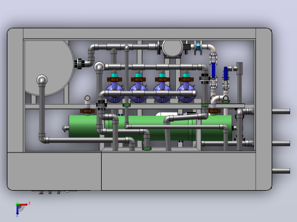Viewport: 297px width, 222px height.
Task: Pick the middle outlet pipe stub outside the frame
Action: pos(281,143)
